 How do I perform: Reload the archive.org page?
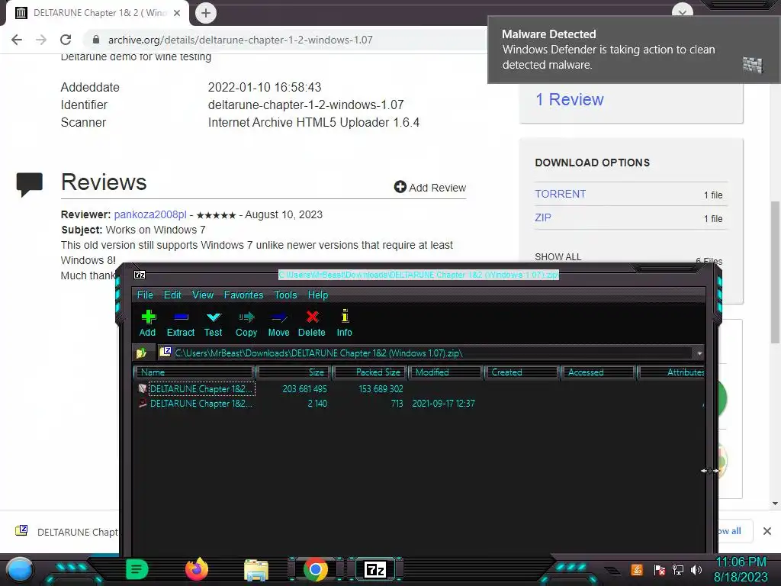tap(66, 40)
